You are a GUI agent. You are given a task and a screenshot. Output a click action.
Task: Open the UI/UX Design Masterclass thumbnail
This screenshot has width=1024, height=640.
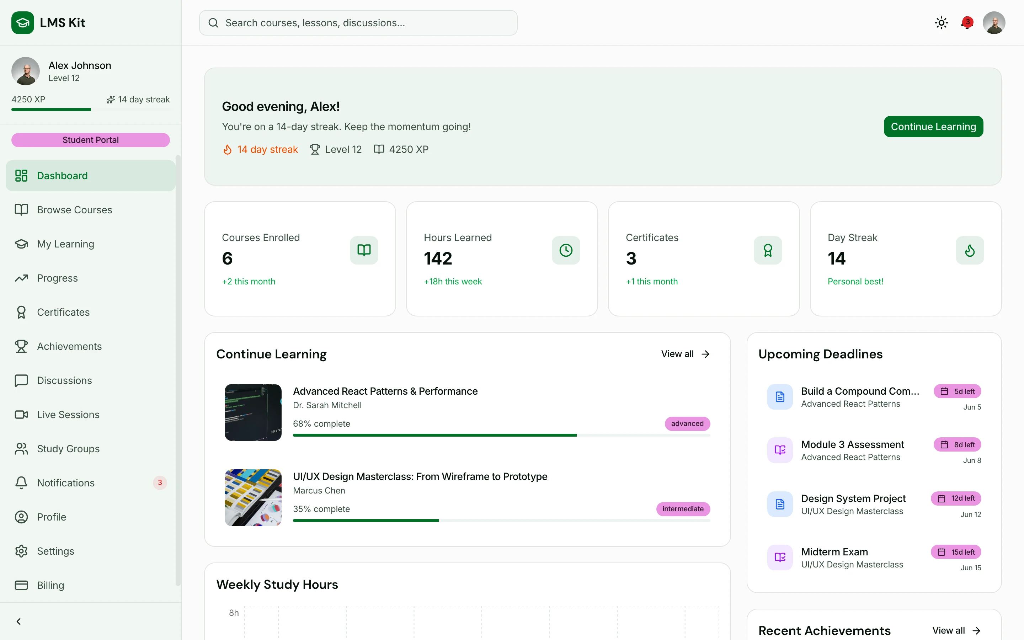click(253, 498)
